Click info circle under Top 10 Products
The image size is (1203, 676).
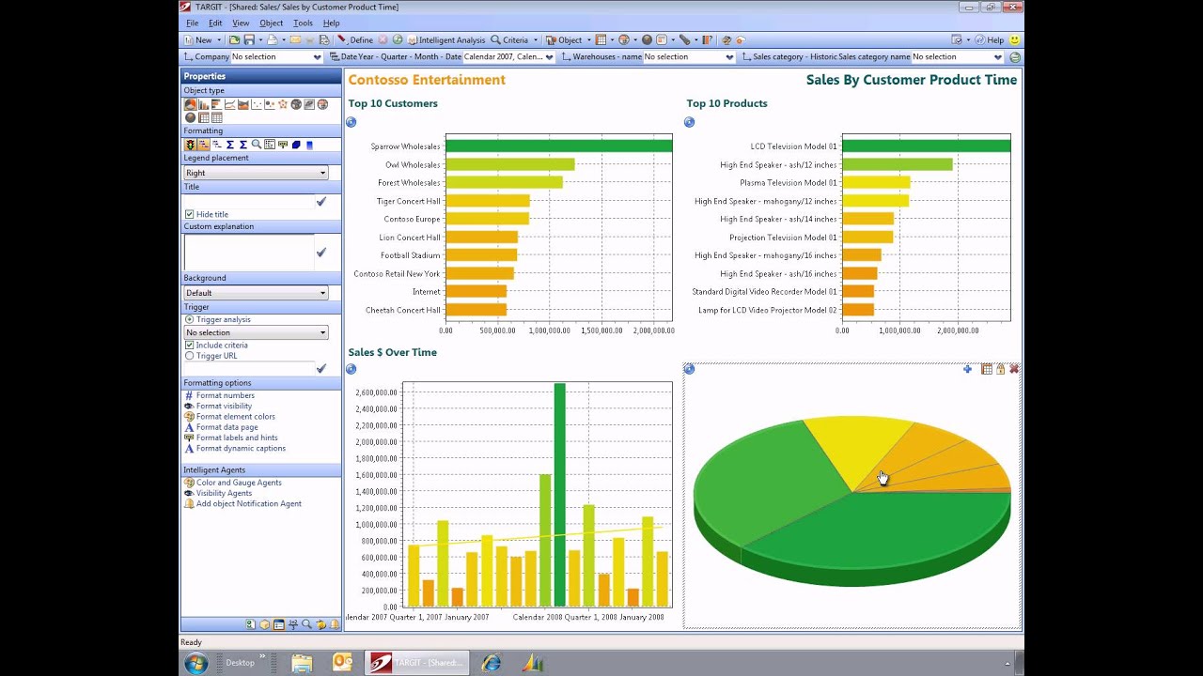(x=689, y=122)
